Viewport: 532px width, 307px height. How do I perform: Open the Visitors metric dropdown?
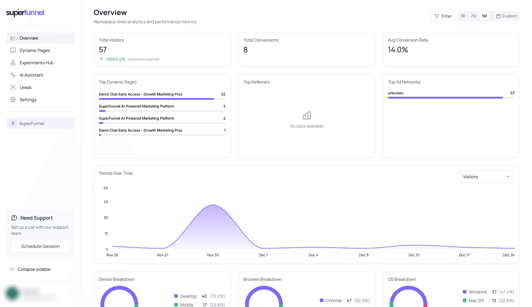point(487,177)
